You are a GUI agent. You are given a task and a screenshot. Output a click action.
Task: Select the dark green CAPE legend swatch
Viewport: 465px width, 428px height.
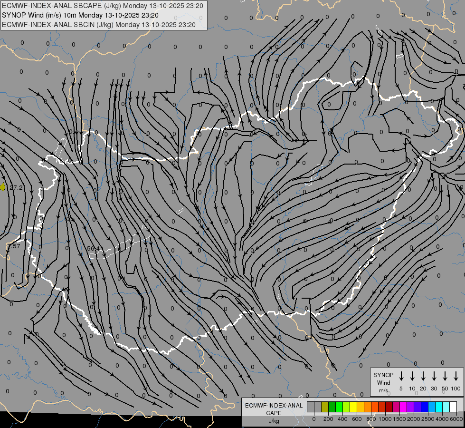pyautogui.click(x=332, y=407)
